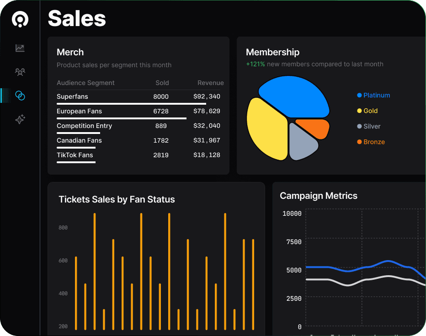The image size is (426, 336).
Task: Click the Canadian Fans progress bar
Action: pos(76,148)
